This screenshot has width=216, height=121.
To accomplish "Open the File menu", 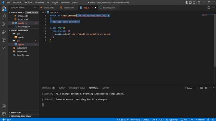I will [x=8, y=2].
